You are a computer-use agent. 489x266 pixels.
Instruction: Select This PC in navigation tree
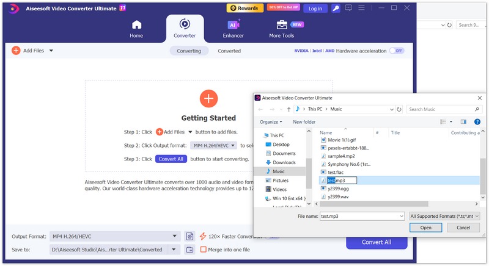[x=273, y=135]
